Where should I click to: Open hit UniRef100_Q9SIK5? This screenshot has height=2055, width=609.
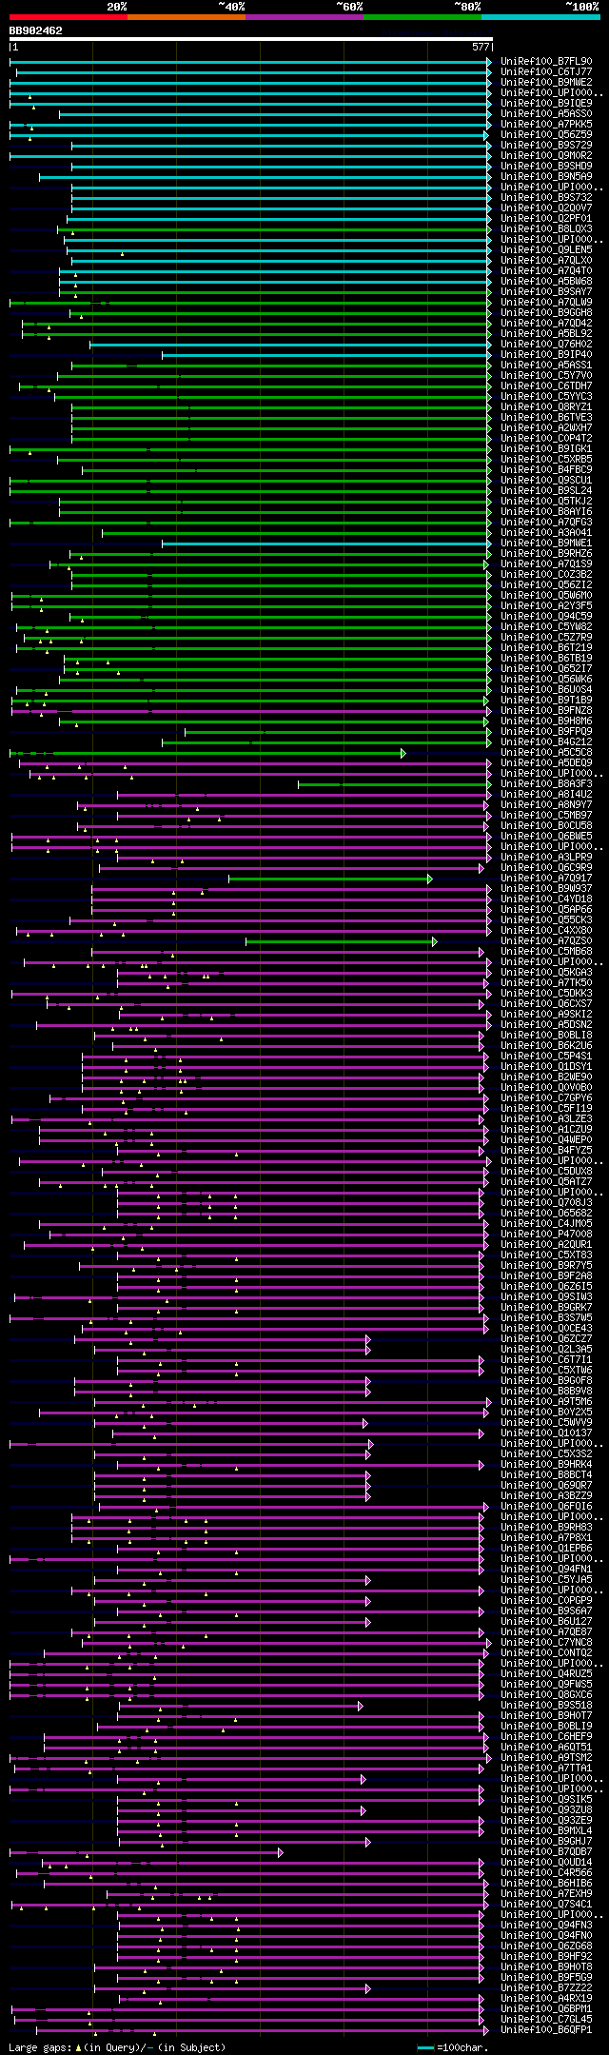click(x=546, y=1799)
